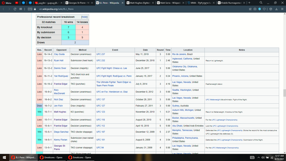Image resolution: width=286 pixels, height=161 pixels.
Task: Open the Oklahoma City, Oklahoma link
Action: (x=185, y=67)
